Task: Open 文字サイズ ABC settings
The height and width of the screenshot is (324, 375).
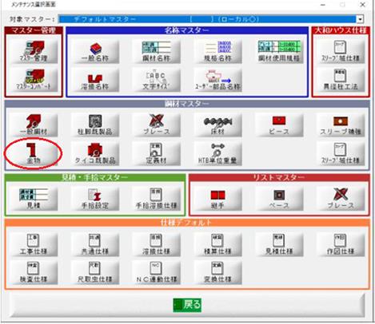Action: (x=157, y=80)
